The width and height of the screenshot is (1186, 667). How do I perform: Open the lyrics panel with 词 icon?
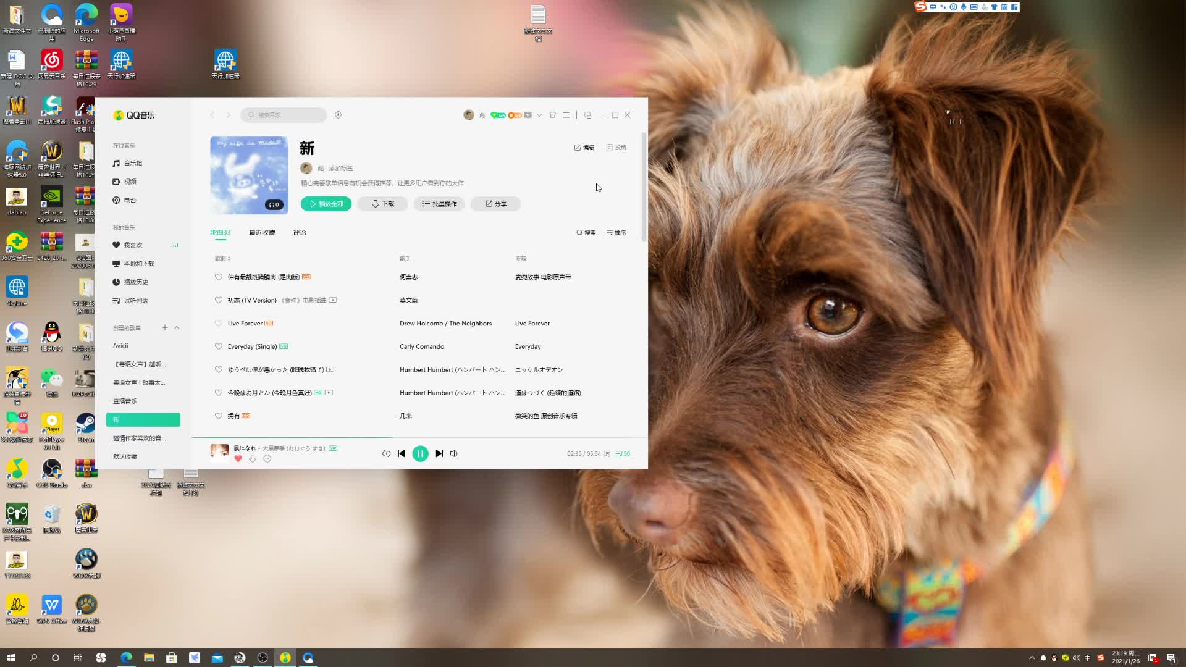click(x=607, y=453)
